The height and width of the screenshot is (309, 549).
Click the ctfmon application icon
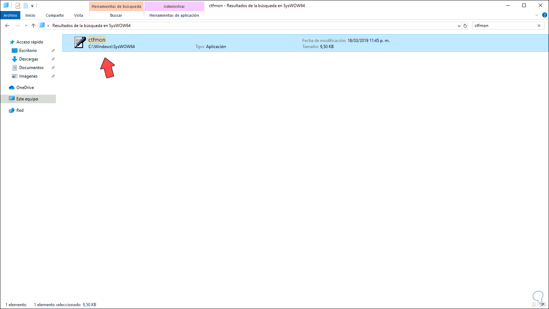coord(79,43)
